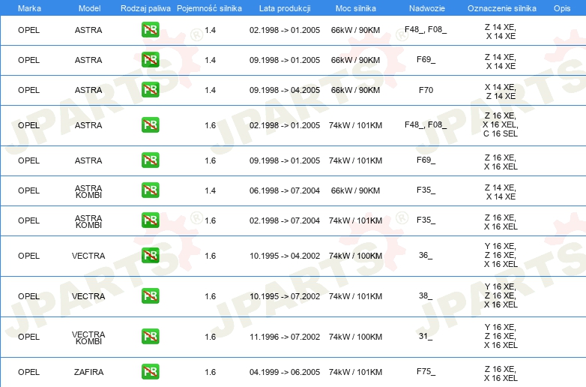Select the F70 body code cell

click(426, 90)
